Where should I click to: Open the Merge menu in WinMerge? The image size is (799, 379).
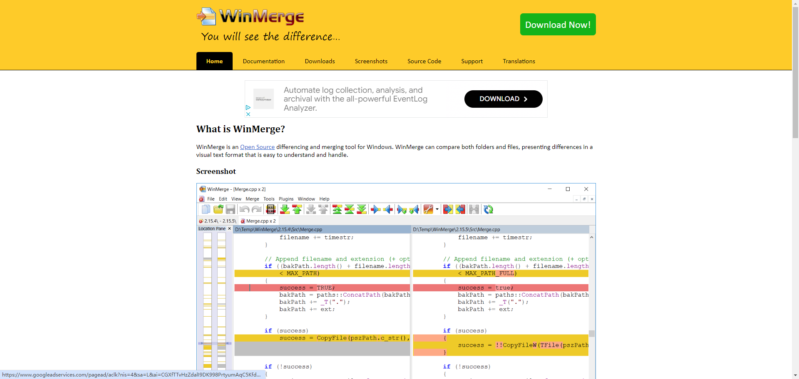(x=252, y=199)
